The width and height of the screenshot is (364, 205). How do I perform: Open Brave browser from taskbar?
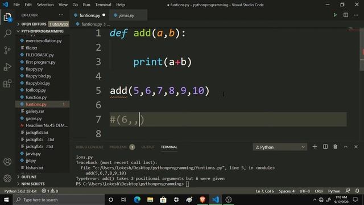coord(202,200)
